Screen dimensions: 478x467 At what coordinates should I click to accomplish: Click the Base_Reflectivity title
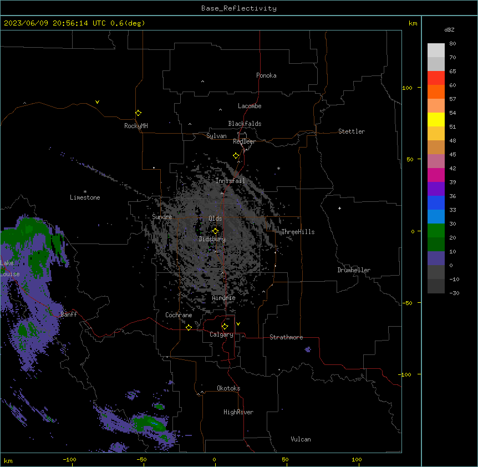pos(239,8)
